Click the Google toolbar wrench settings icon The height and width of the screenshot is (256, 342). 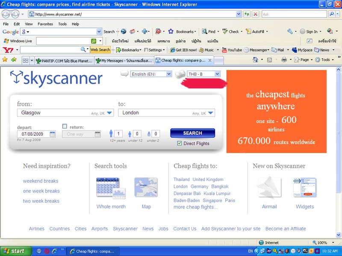pyautogui.click(x=290, y=32)
